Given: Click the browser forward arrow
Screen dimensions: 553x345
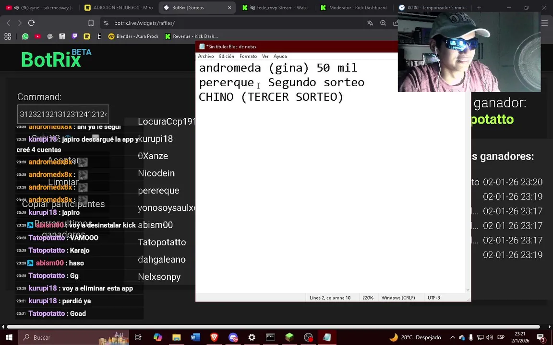Looking at the screenshot, I should [x=20, y=23].
